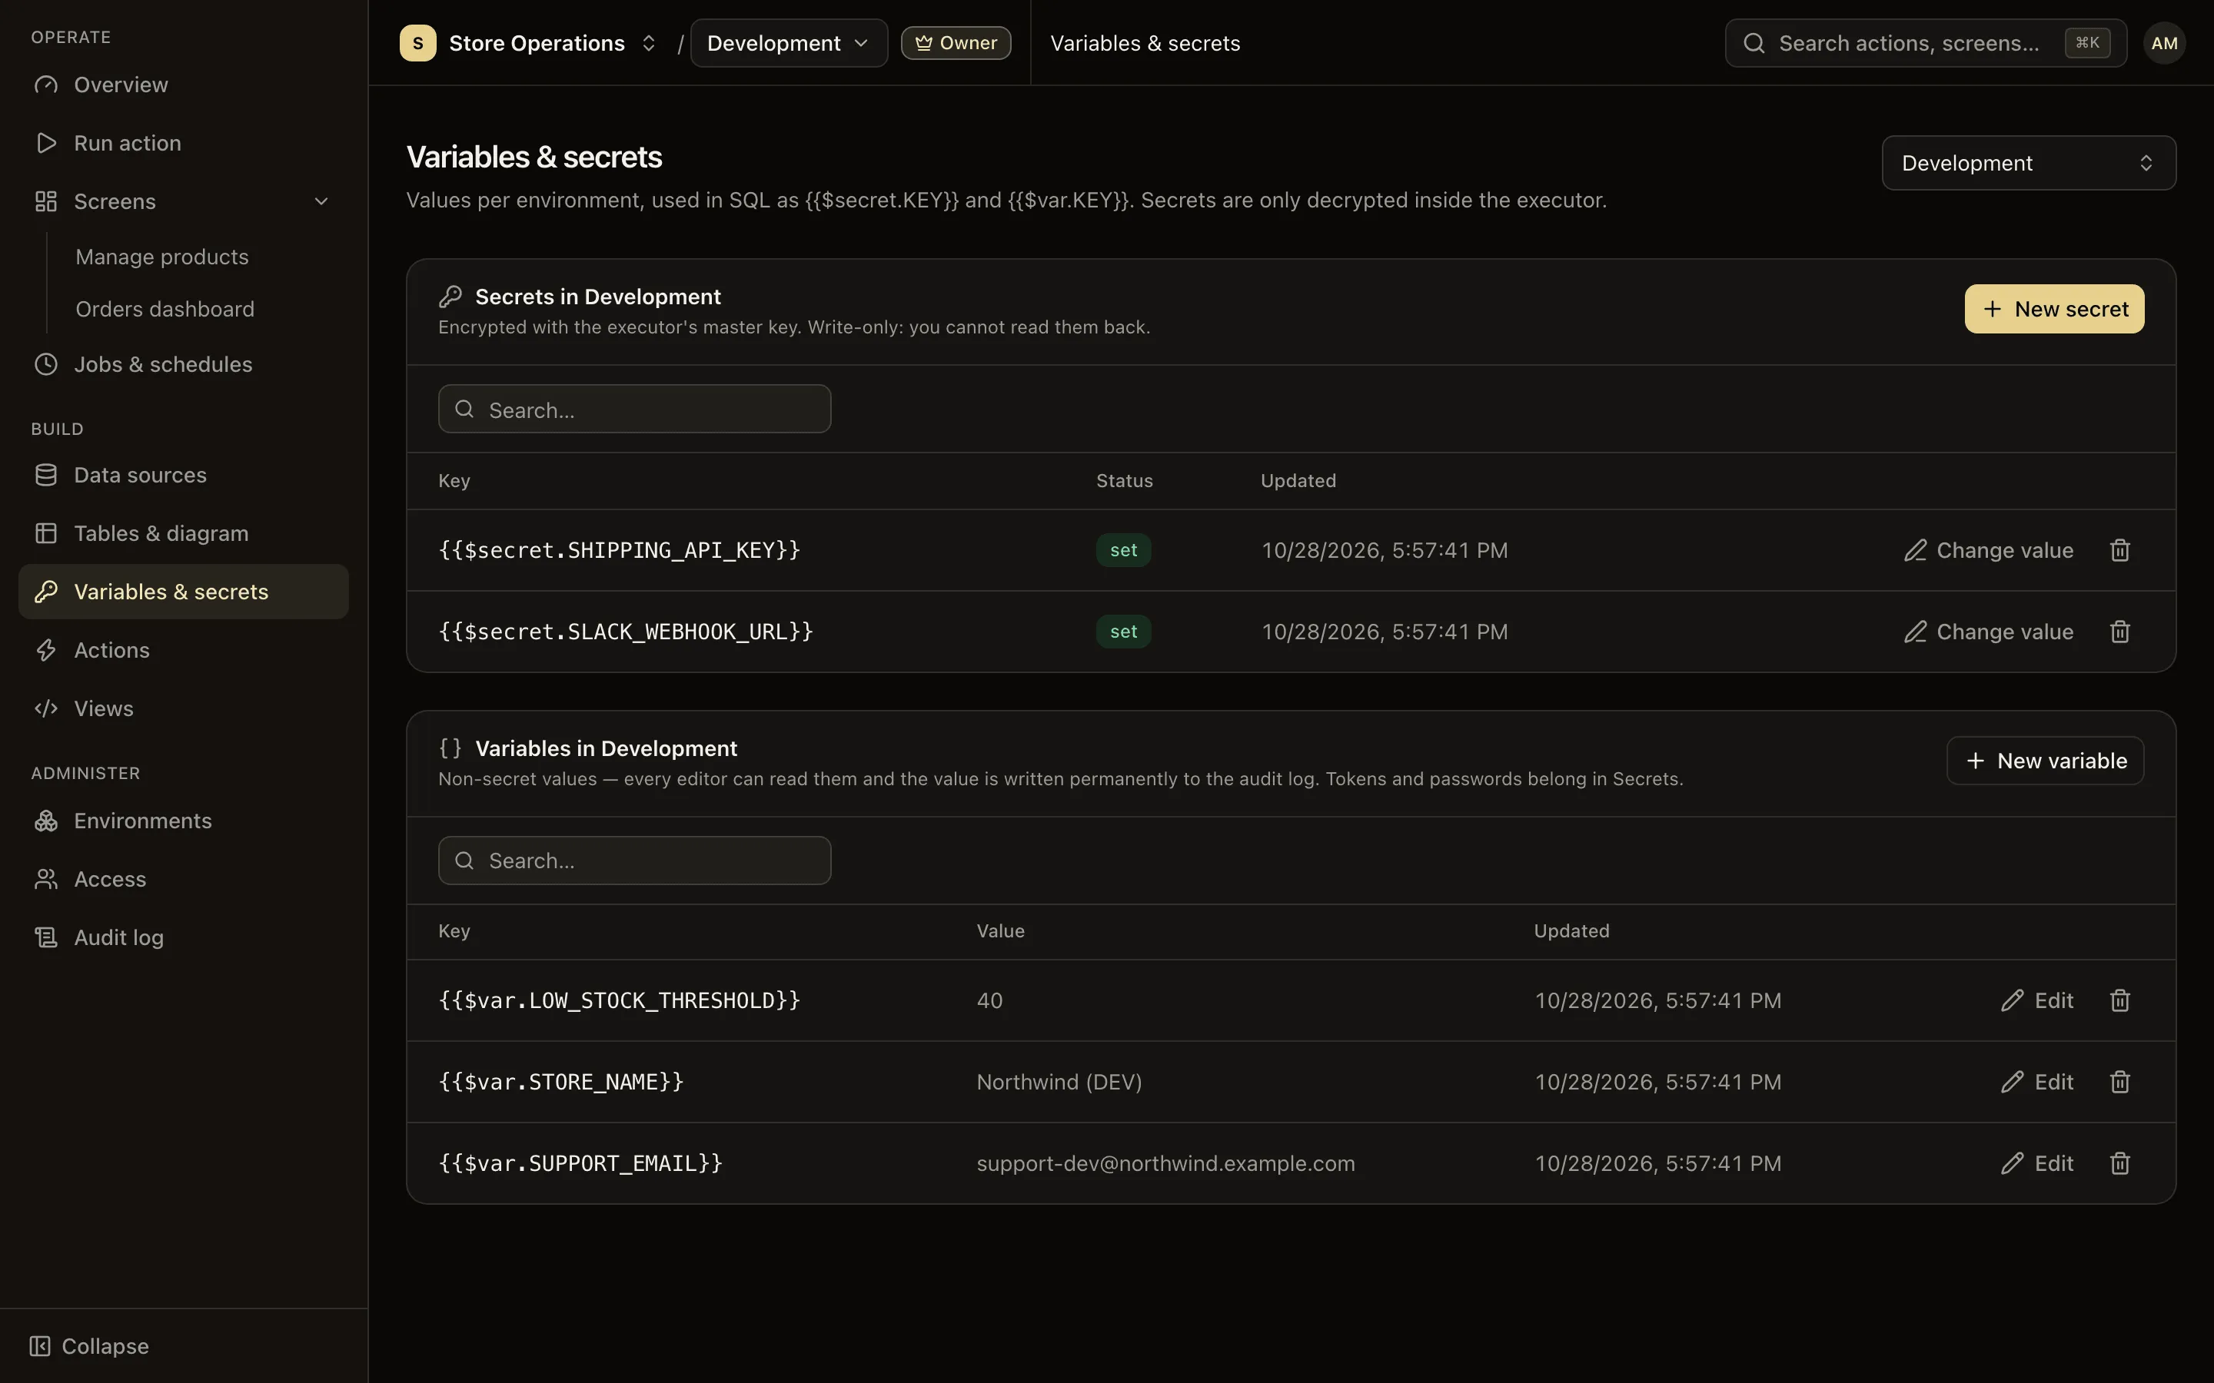2214x1383 pixels.
Task: Change value of SHIPPING_API_KEY secret
Action: point(1988,549)
